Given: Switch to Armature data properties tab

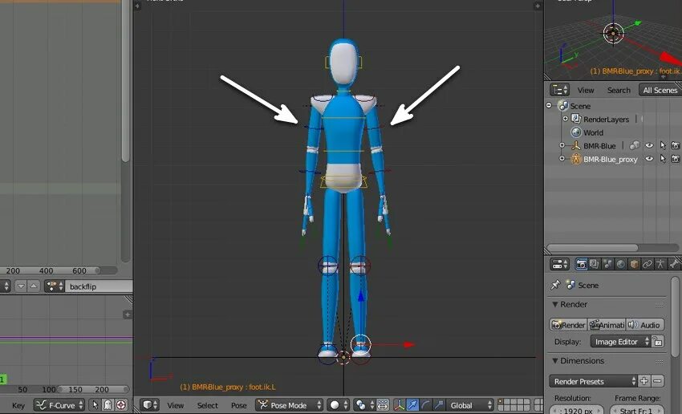Looking at the screenshot, I should pos(660,264).
